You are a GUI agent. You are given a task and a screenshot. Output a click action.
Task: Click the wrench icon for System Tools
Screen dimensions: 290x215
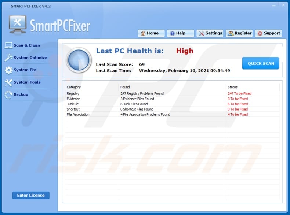point(8,82)
